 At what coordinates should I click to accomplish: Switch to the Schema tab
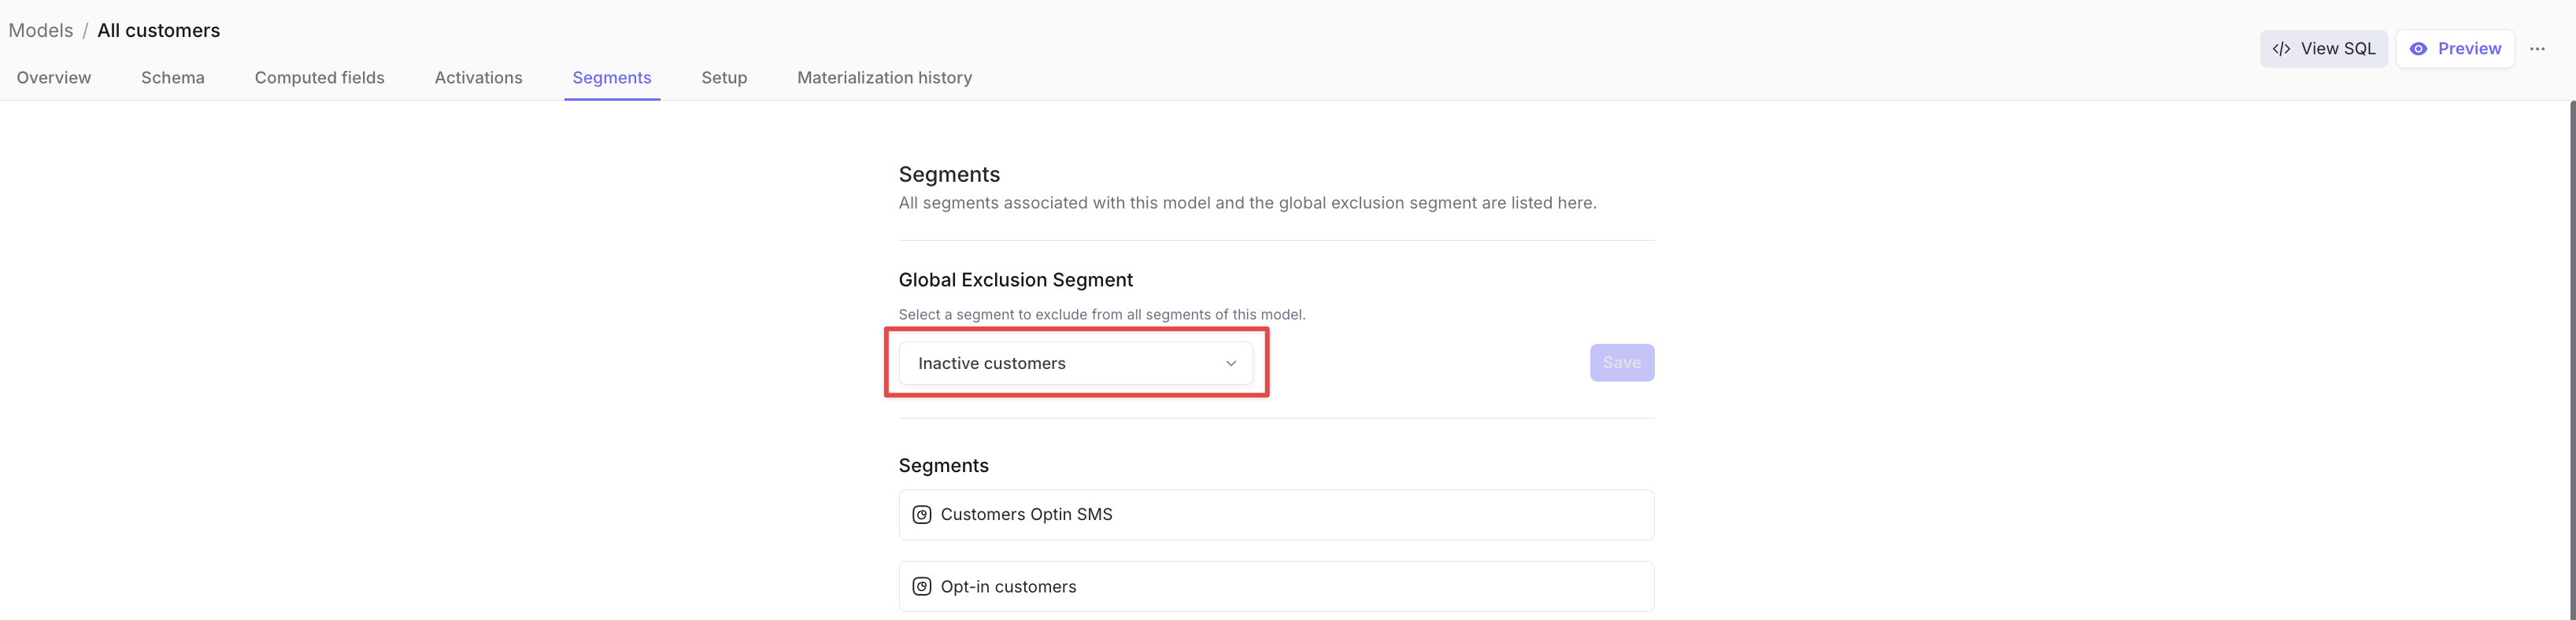click(173, 78)
